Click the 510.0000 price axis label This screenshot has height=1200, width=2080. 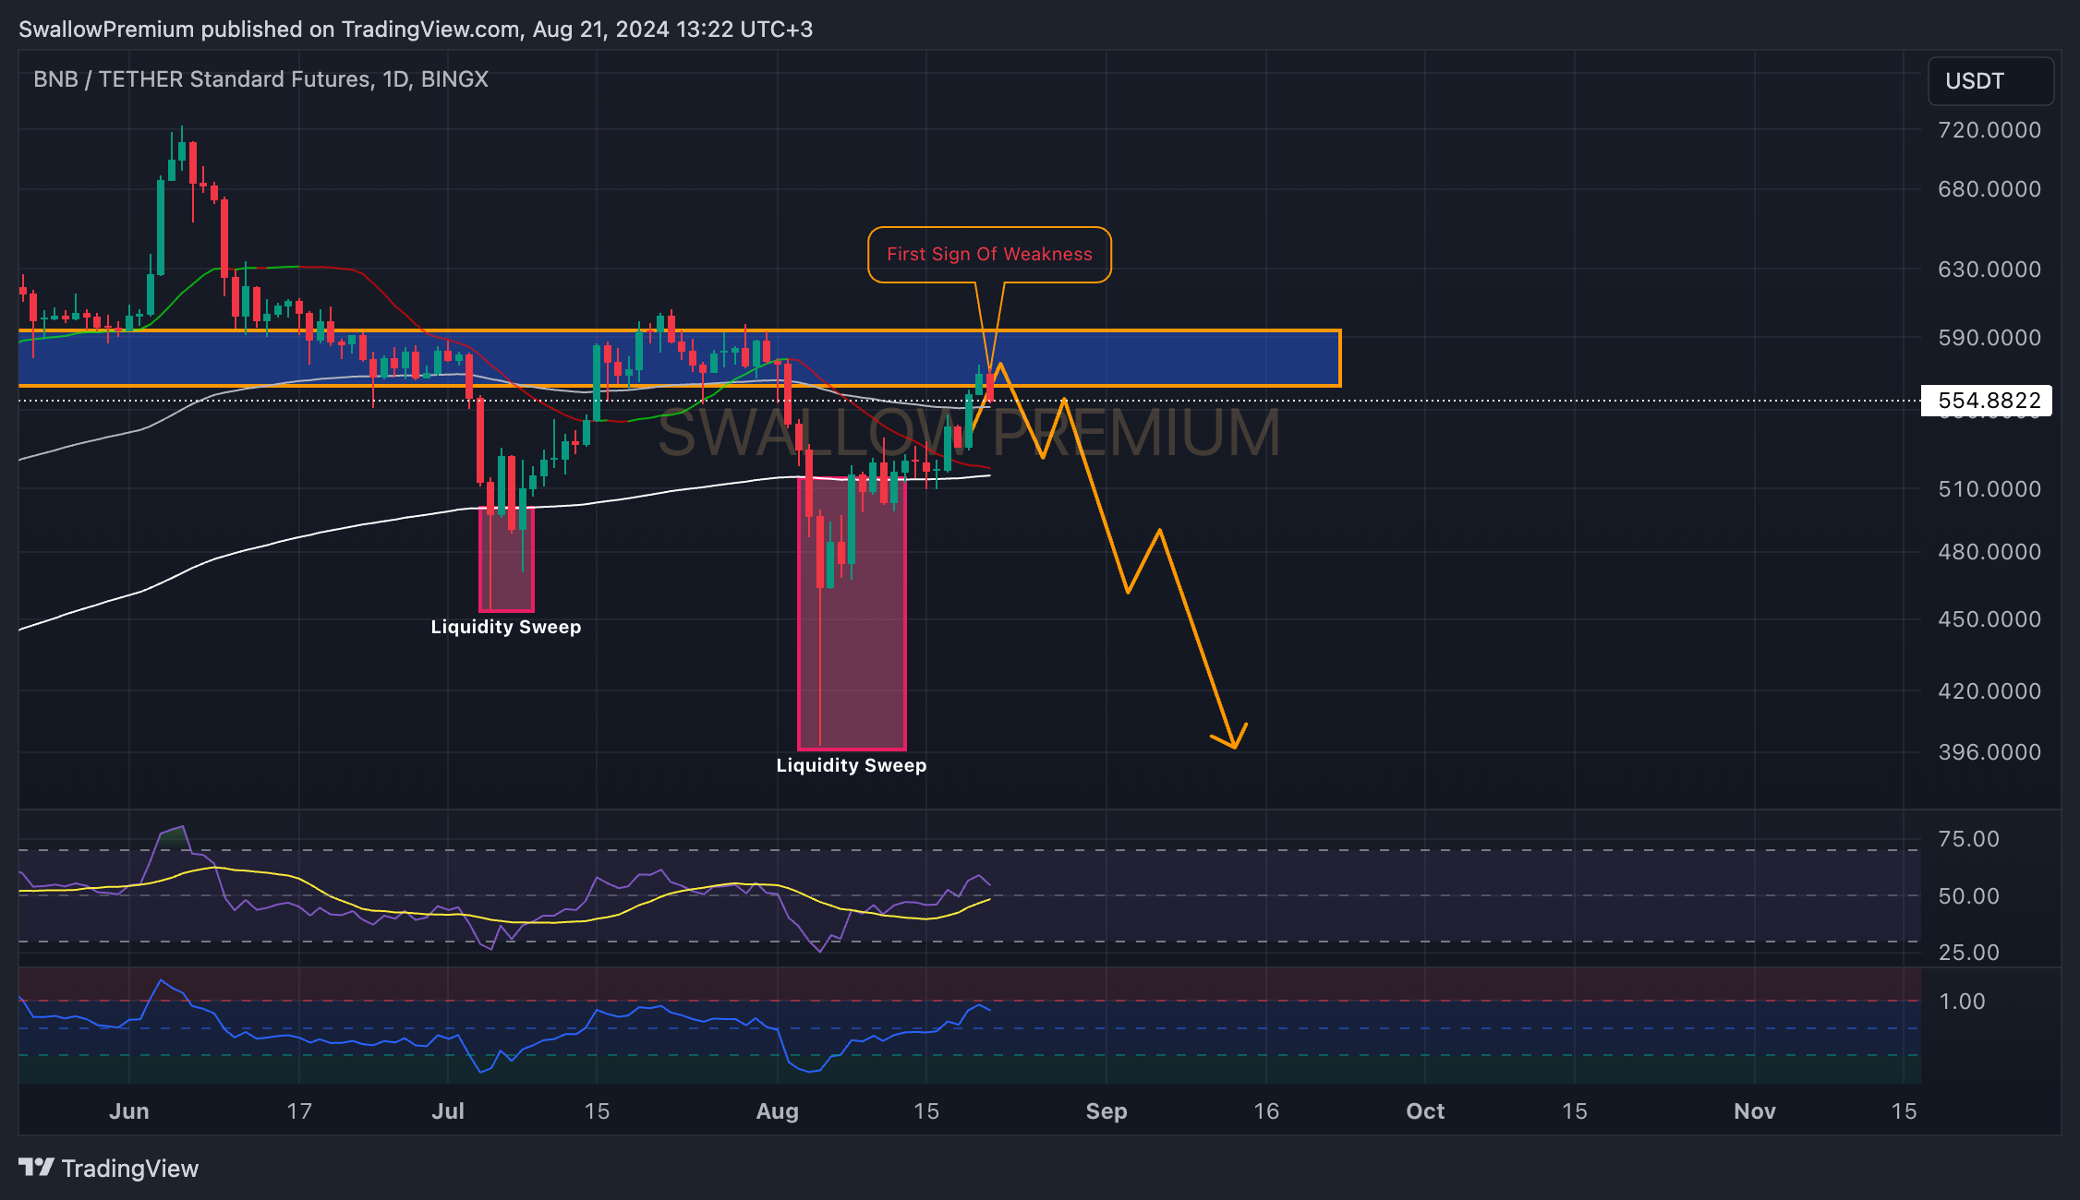(x=1989, y=489)
